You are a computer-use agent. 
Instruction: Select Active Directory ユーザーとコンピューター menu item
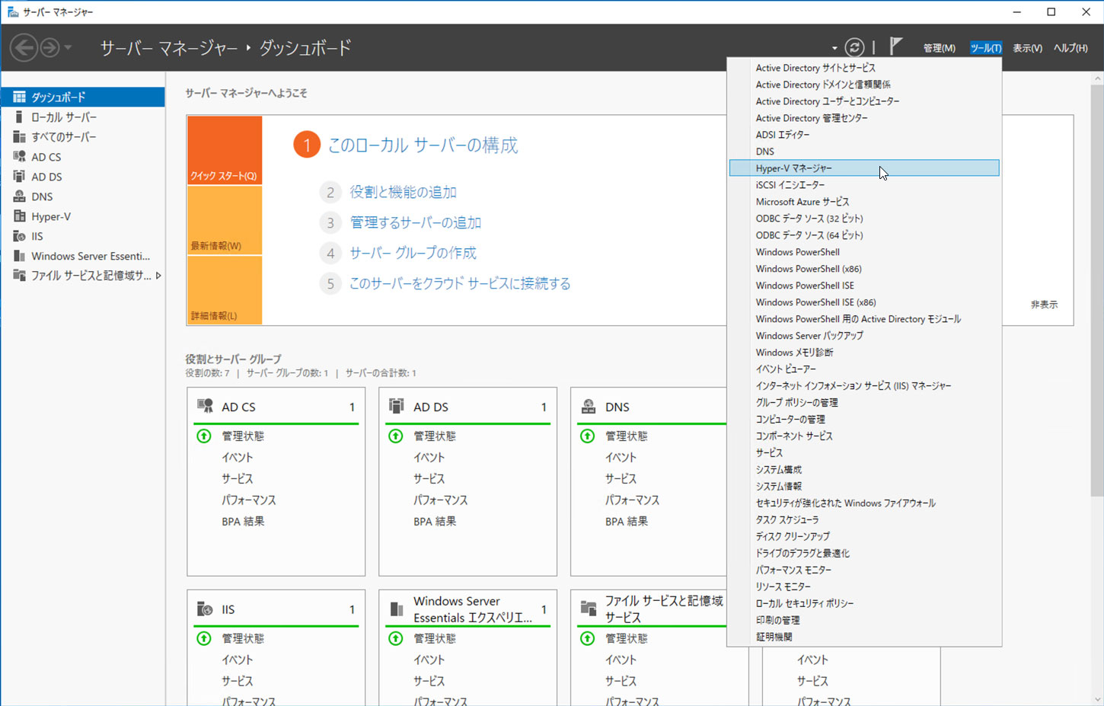(x=864, y=101)
